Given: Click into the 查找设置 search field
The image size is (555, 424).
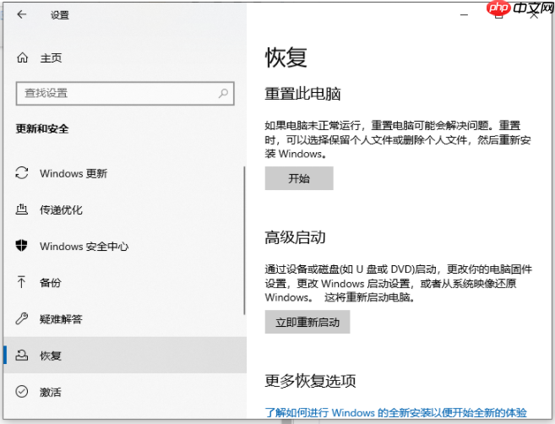Looking at the screenshot, I should [x=125, y=94].
